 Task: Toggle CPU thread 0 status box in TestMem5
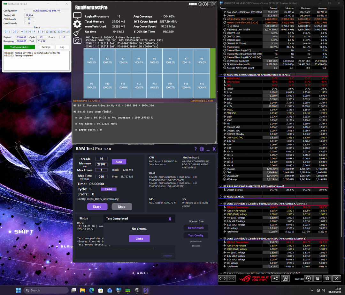[x=6, y=32]
